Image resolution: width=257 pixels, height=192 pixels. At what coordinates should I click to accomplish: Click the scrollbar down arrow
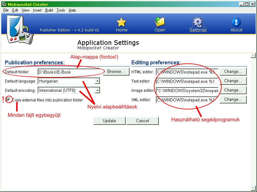point(253,188)
